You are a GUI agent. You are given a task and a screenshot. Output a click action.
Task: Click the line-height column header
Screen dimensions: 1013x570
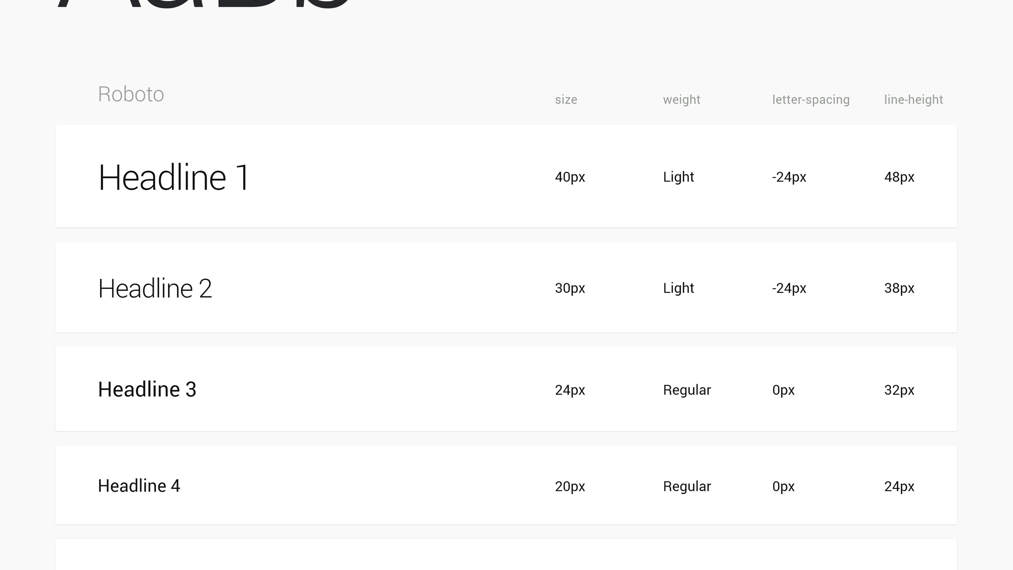[913, 100]
